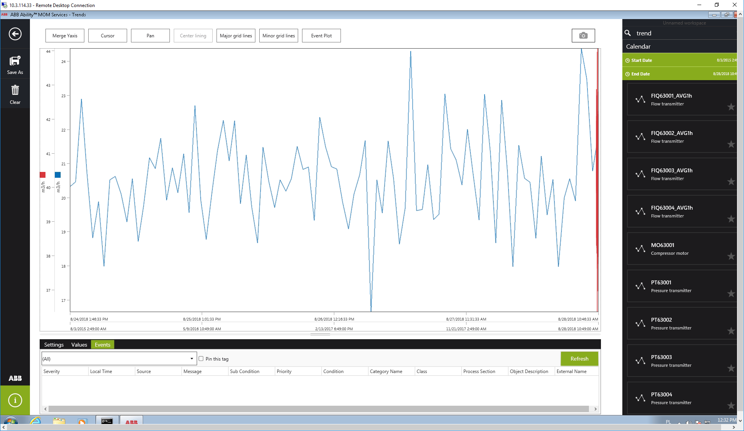Click the Save As disk icon

(15, 61)
